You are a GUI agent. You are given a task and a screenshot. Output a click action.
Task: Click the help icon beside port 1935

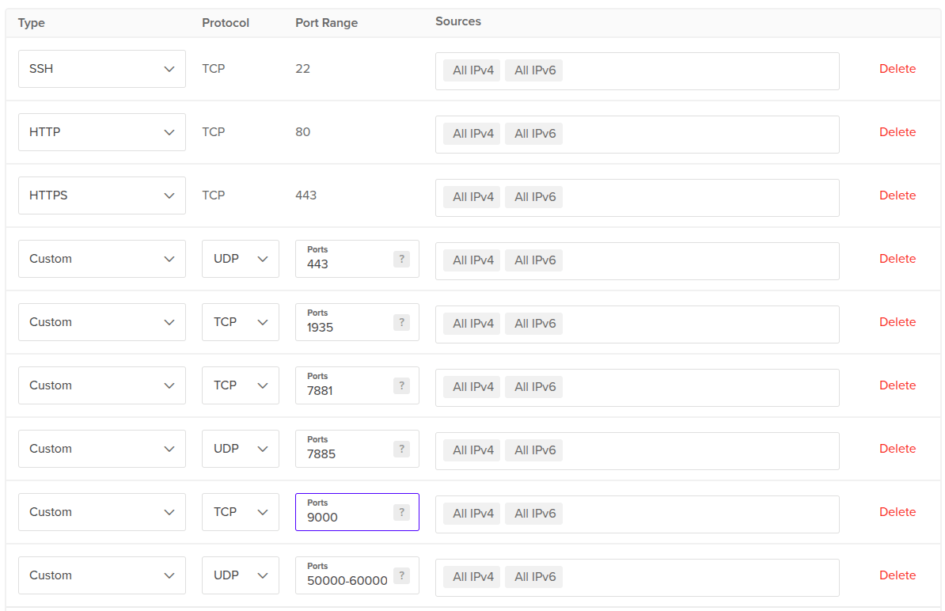point(401,323)
